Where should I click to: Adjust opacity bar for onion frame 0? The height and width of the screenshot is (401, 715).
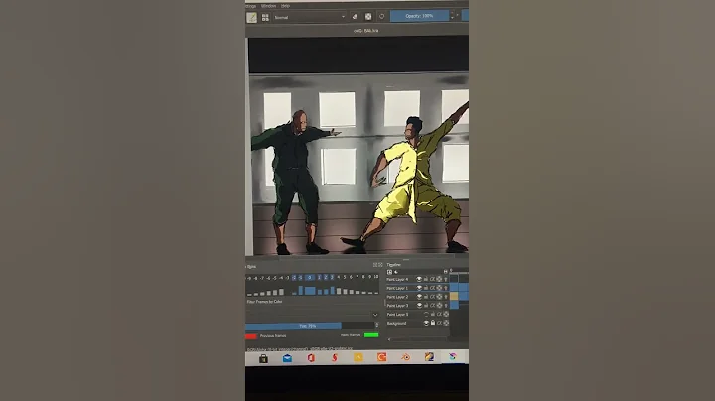pos(310,290)
